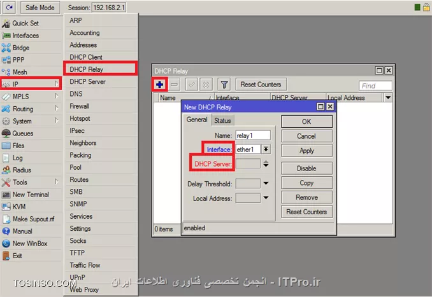Open Tools in the sidebar
Viewport: 432px width, 297px height.
tap(31, 182)
